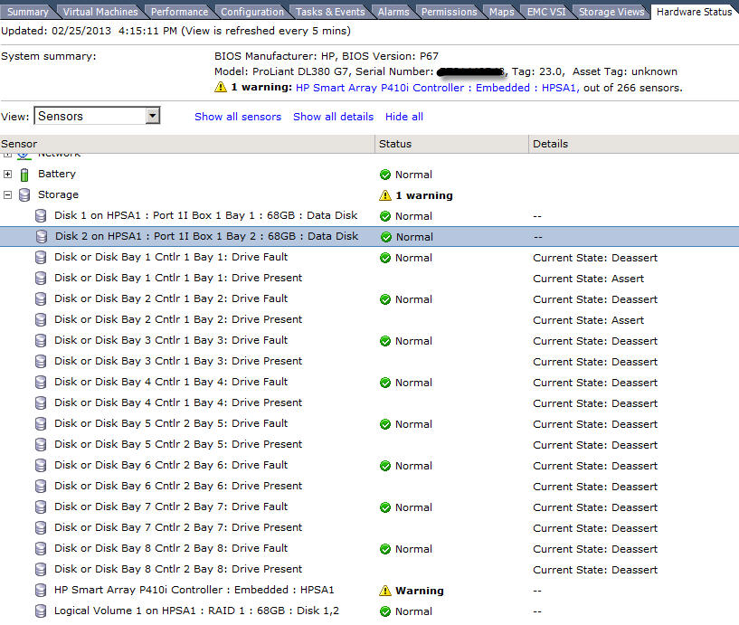Open the Permissions tab

pyautogui.click(x=449, y=12)
